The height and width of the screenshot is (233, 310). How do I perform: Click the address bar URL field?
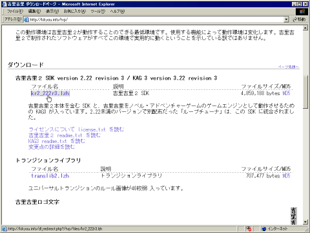[156, 19]
